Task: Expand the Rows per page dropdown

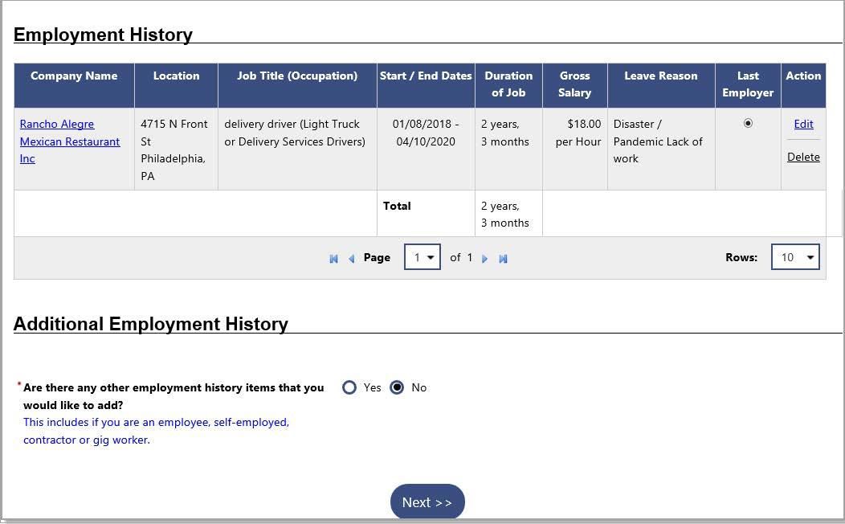Action: 794,257
